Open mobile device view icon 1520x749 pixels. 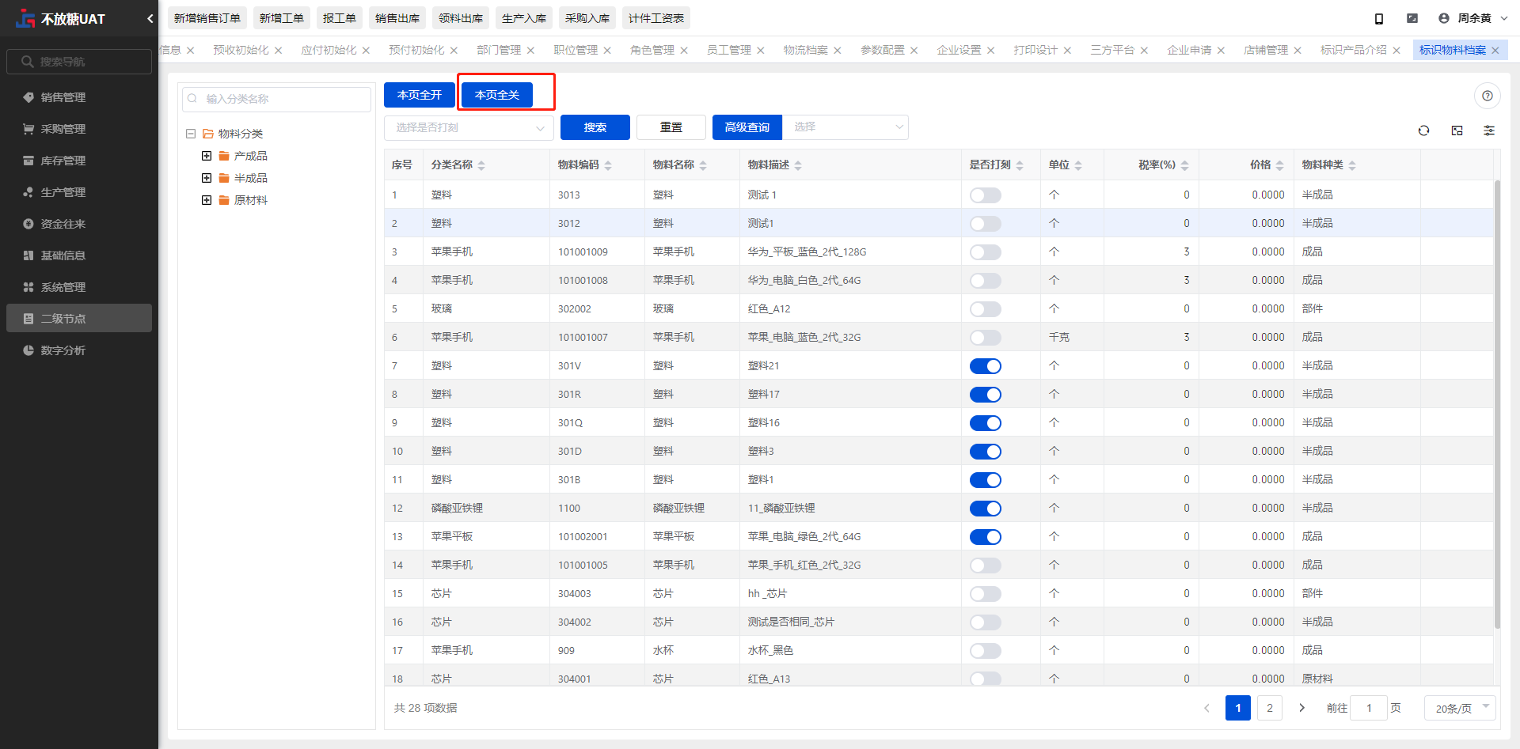coord(1378,18)
